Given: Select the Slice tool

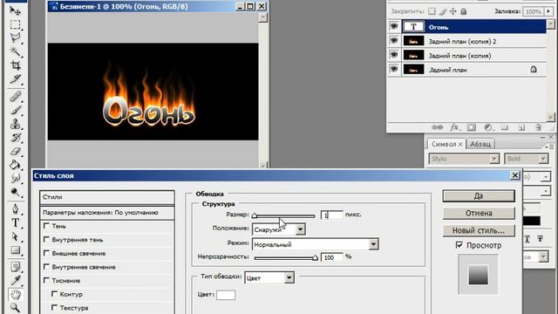Looking at the screenshot, I should tap(16, 79).
